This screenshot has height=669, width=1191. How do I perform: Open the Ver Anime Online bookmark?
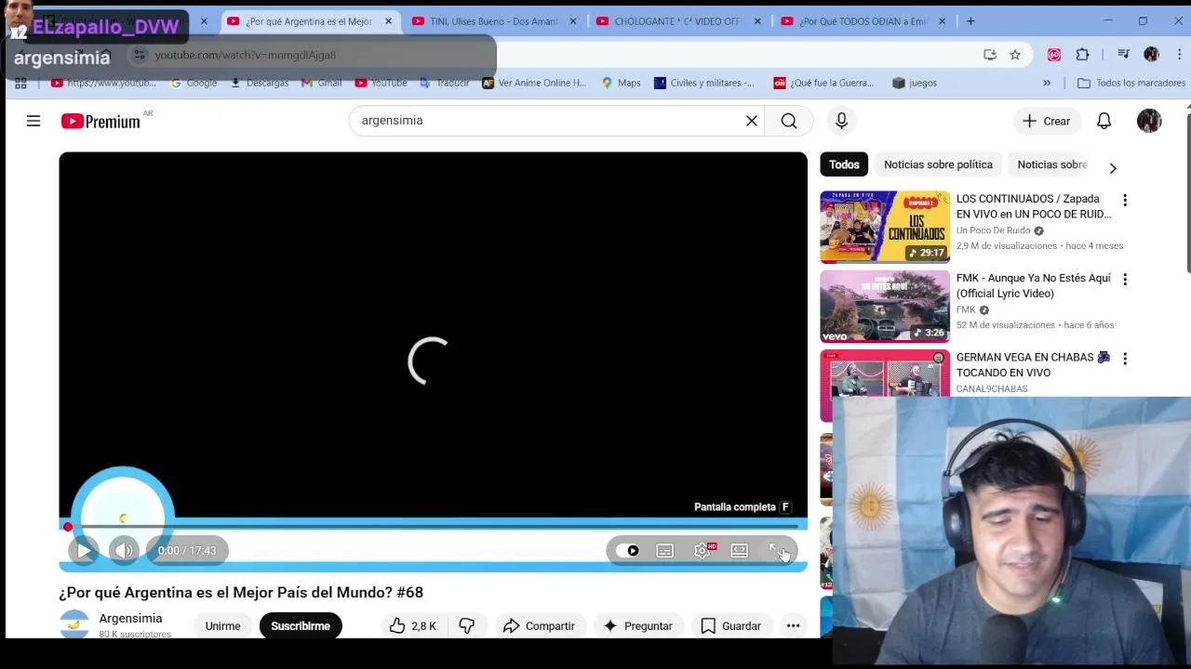pos(534,83)
